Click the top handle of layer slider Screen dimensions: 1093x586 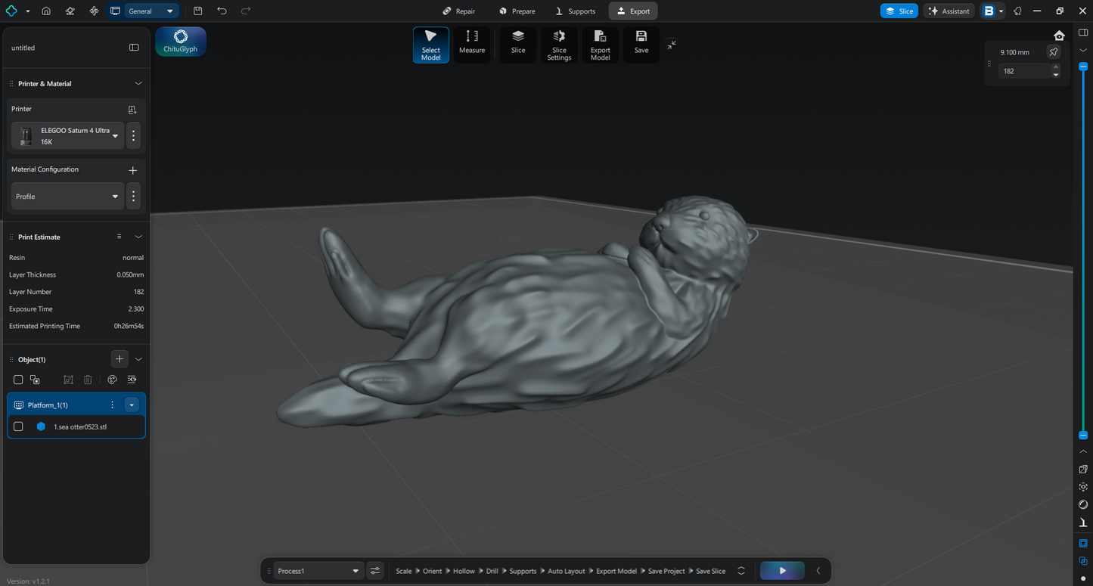pos(1083,67)
